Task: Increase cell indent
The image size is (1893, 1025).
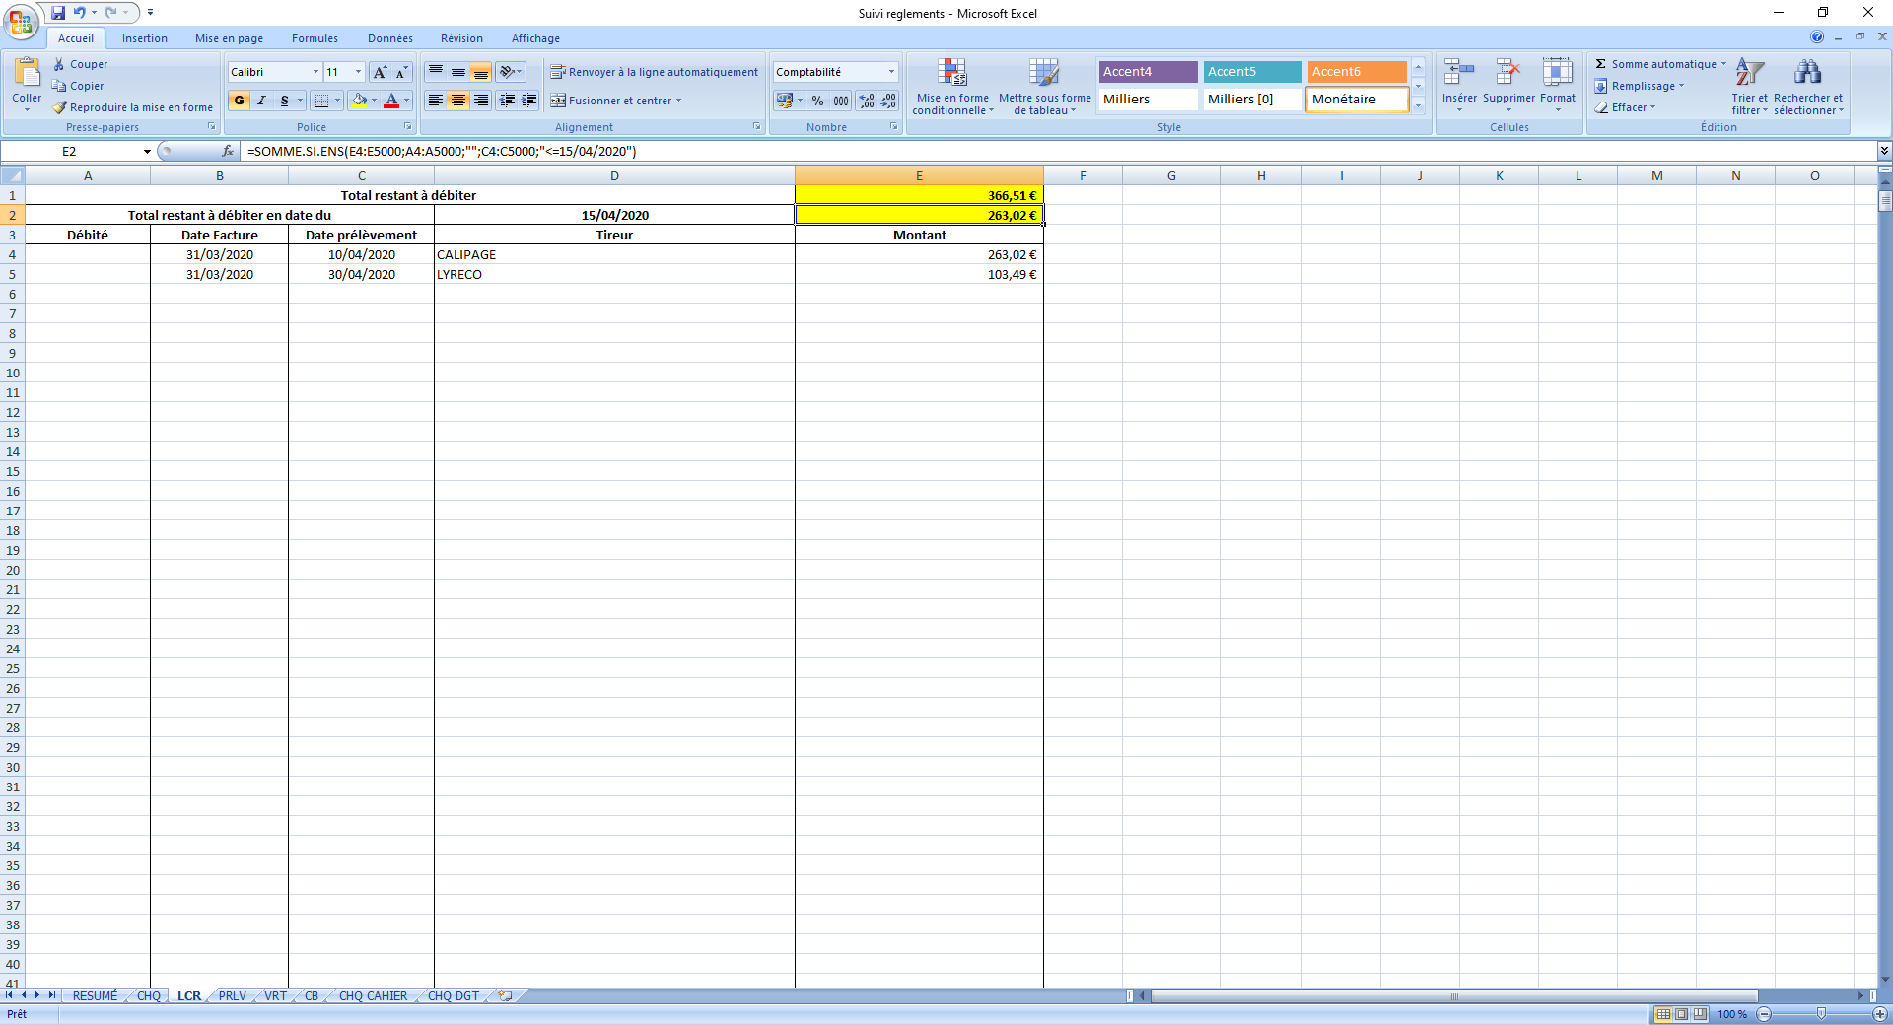Action: tap(529, 101)
